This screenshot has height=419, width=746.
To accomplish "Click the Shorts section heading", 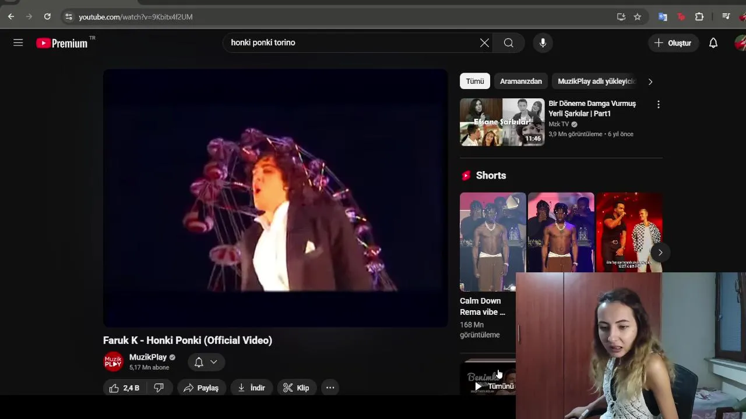I will tap(491, 176).
